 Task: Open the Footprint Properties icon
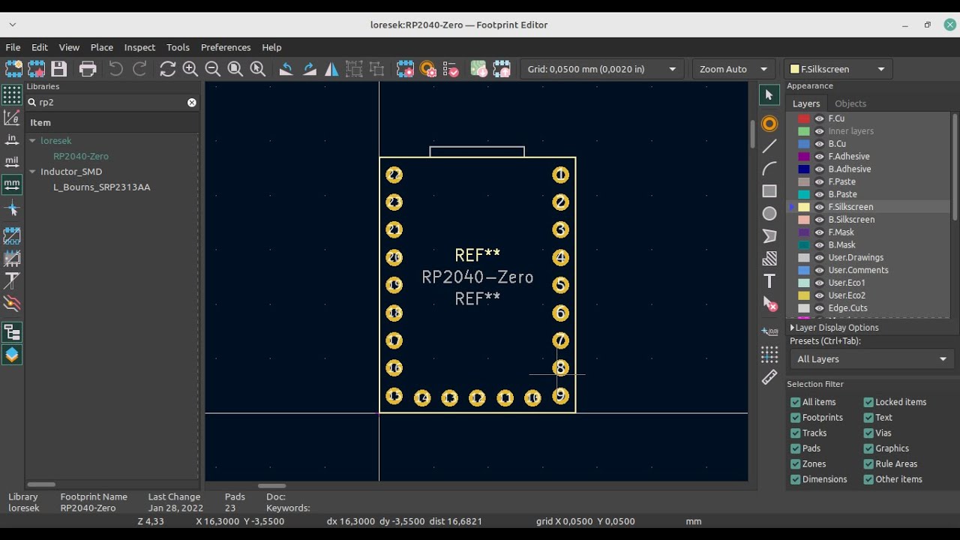pos(405,69)
